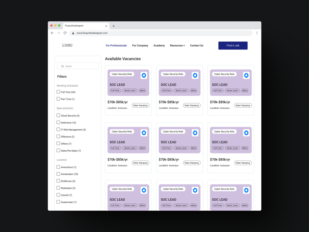This screenshot has width=309, height=232.
Task: Click 40hrs tag on right top-row card
Action: click(x=244, y=91)
